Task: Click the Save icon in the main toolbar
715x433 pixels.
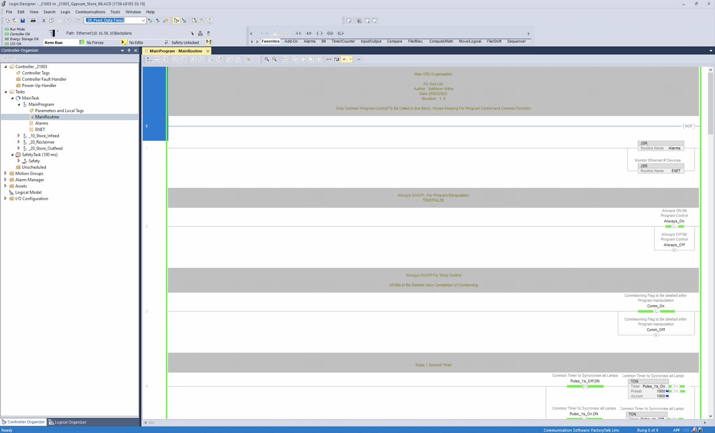Action: (x=22, y=21)
